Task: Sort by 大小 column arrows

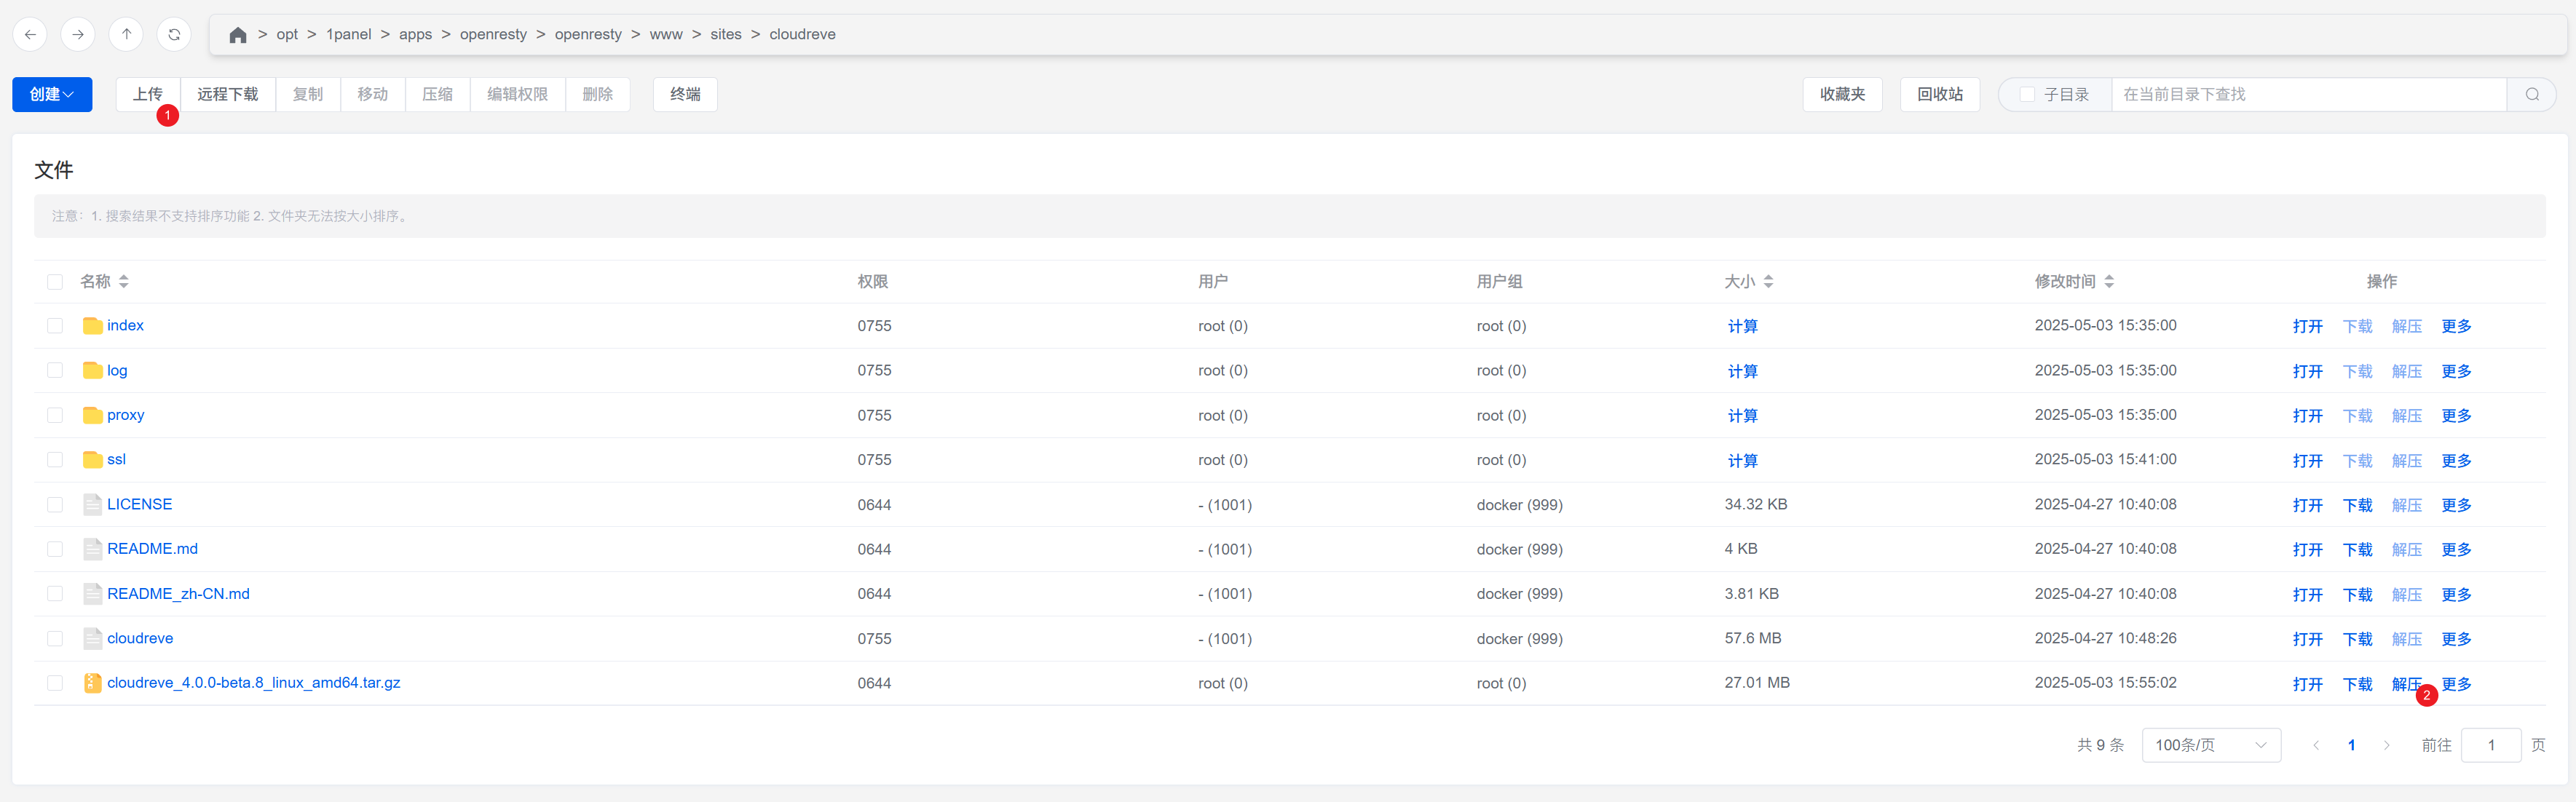Action: click(x=1768, y=282)
